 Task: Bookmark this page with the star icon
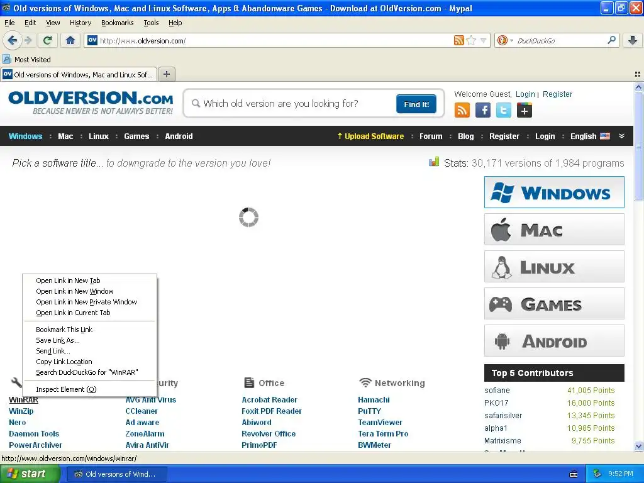point(472,40)
